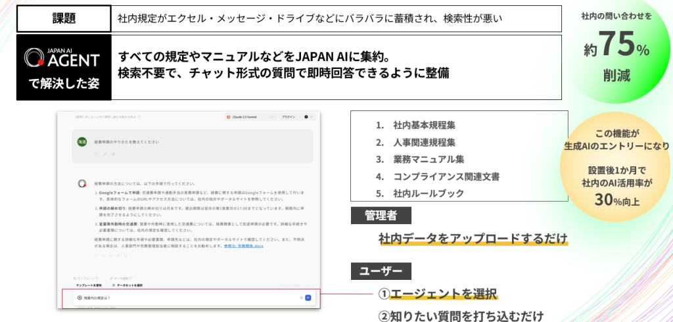Viewport: 673px width, 322px height.
Task: Select list item 業務マニュアル集
Action: click(x=429, y=159)
